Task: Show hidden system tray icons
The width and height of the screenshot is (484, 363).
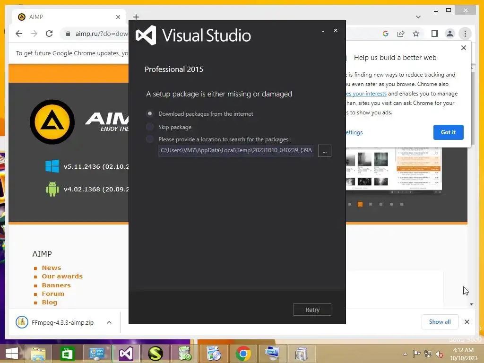Action: (x=405, y=354)
